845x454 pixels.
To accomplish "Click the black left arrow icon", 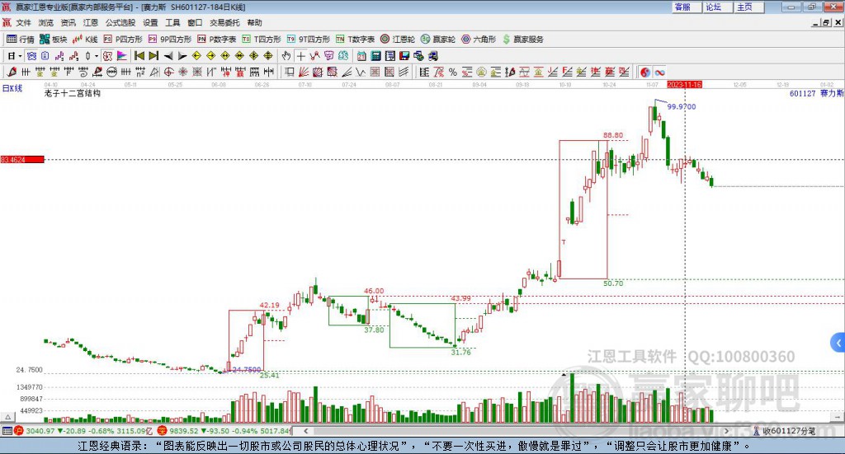I will [168, 56].
